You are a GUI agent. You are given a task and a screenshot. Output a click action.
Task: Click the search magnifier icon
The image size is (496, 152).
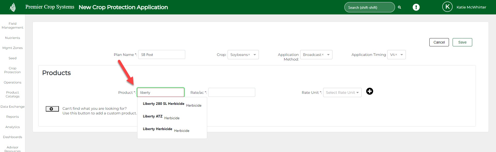click(399, 7)
